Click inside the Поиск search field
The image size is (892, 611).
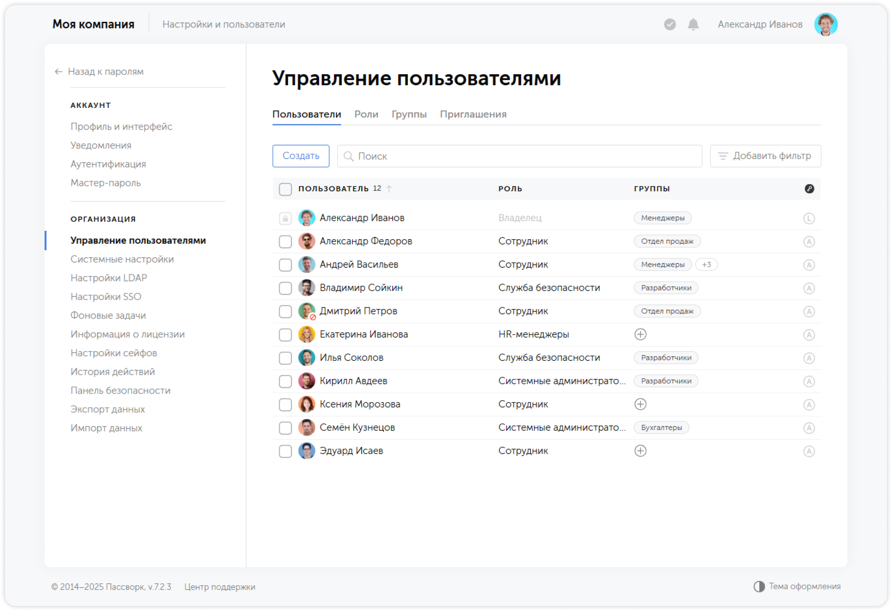point(462,156)
